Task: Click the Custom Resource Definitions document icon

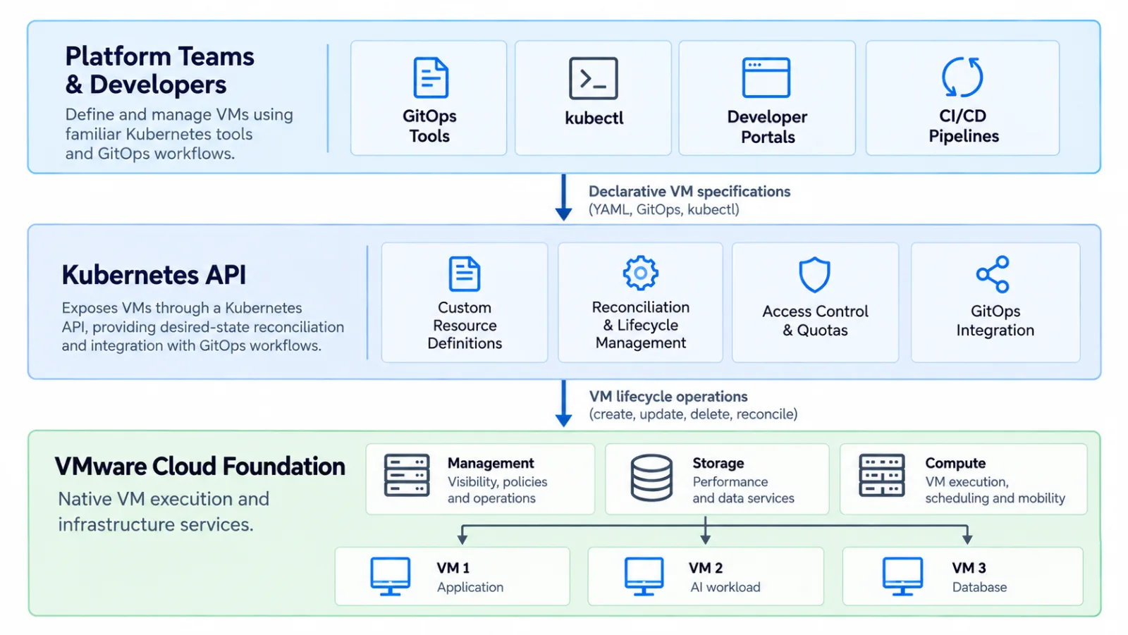Action: tap(465, 274)
